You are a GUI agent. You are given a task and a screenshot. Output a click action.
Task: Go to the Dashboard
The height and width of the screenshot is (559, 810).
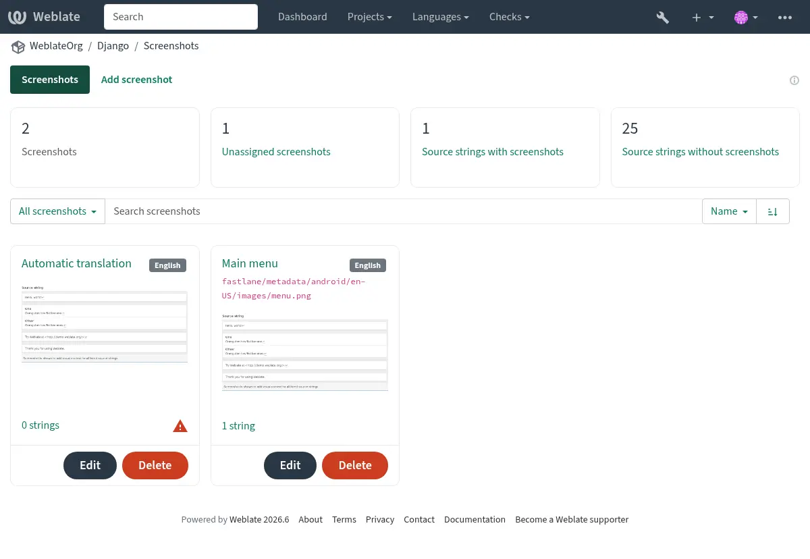[x=302, y=17]
